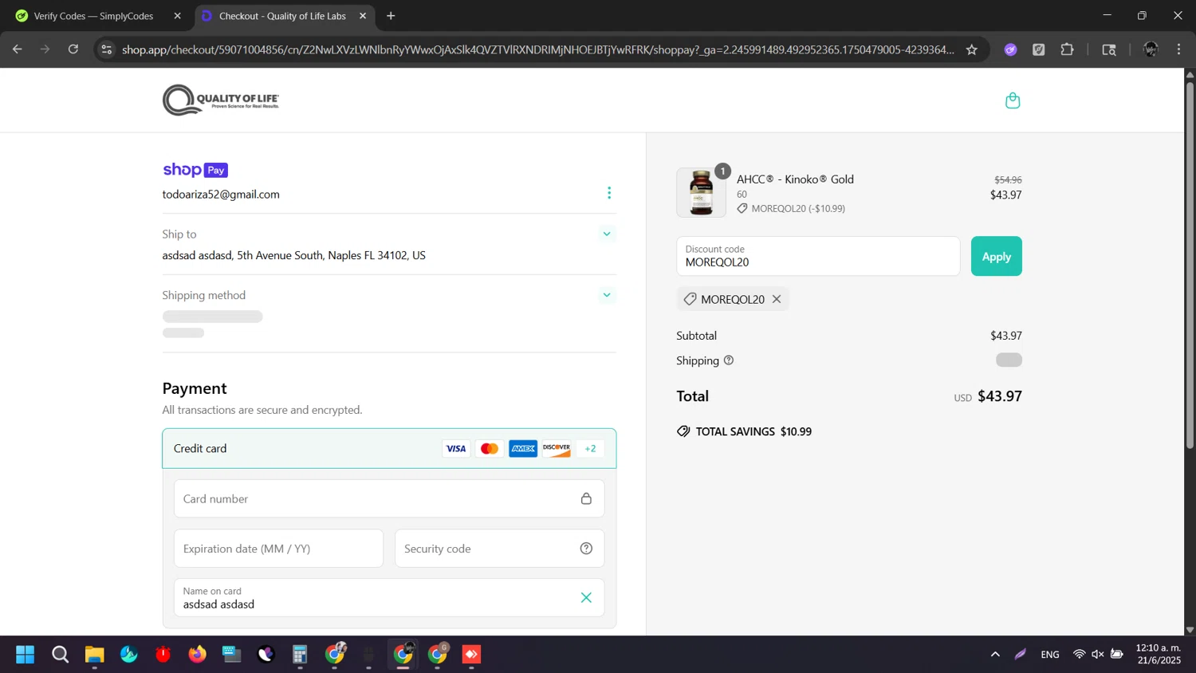Open taskbar Search
Image resolution: width=1196 pixels, height=673 pixels.
(61, 655)
